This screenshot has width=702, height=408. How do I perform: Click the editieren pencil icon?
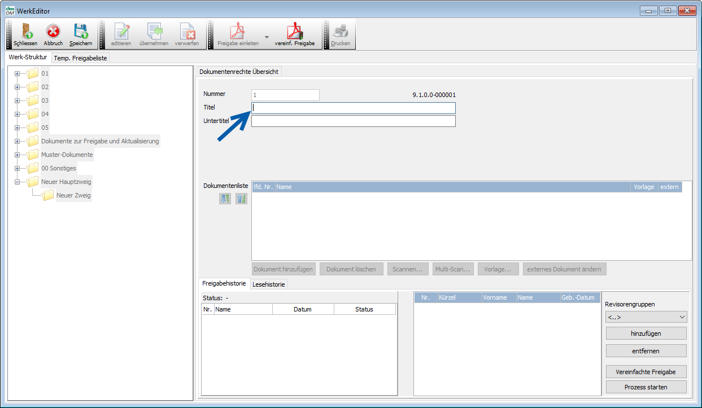pyautogui.click(x=121, y=32)
